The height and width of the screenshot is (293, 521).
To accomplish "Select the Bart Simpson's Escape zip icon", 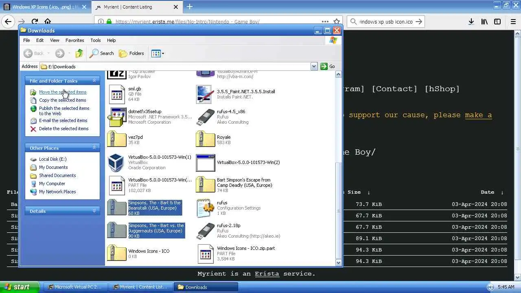I will (x=206, y=184).
